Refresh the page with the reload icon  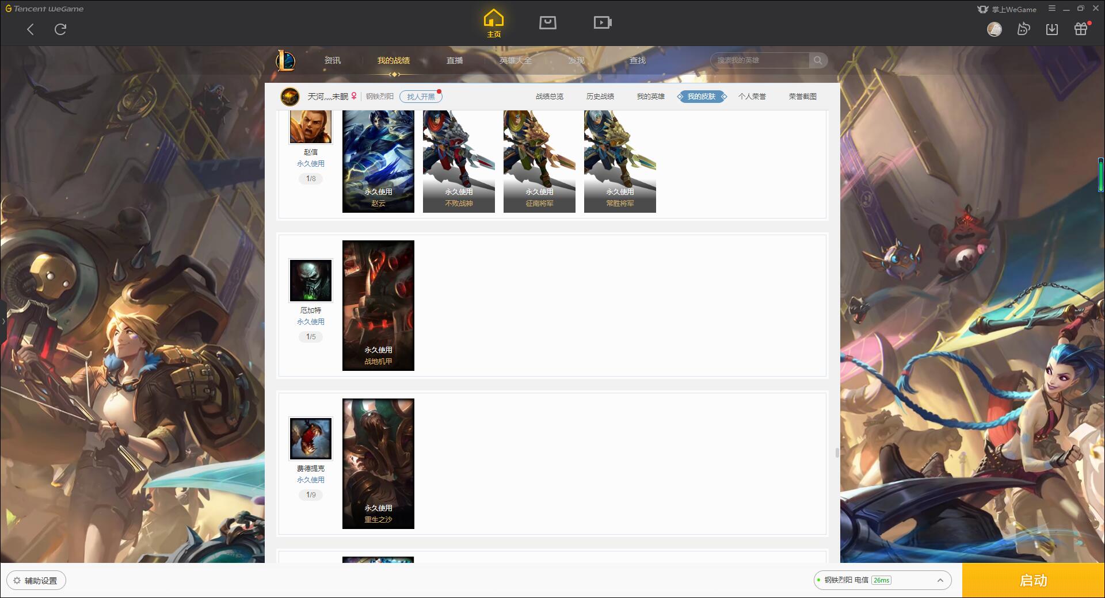tap(60, 29)
